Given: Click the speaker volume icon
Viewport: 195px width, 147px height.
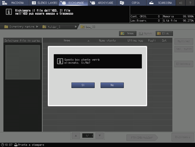Looking at the screenshot, I should [181, 3].
